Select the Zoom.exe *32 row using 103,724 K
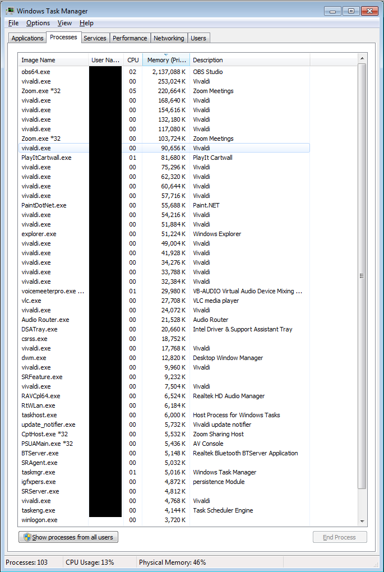 click(x=164, y=139)
